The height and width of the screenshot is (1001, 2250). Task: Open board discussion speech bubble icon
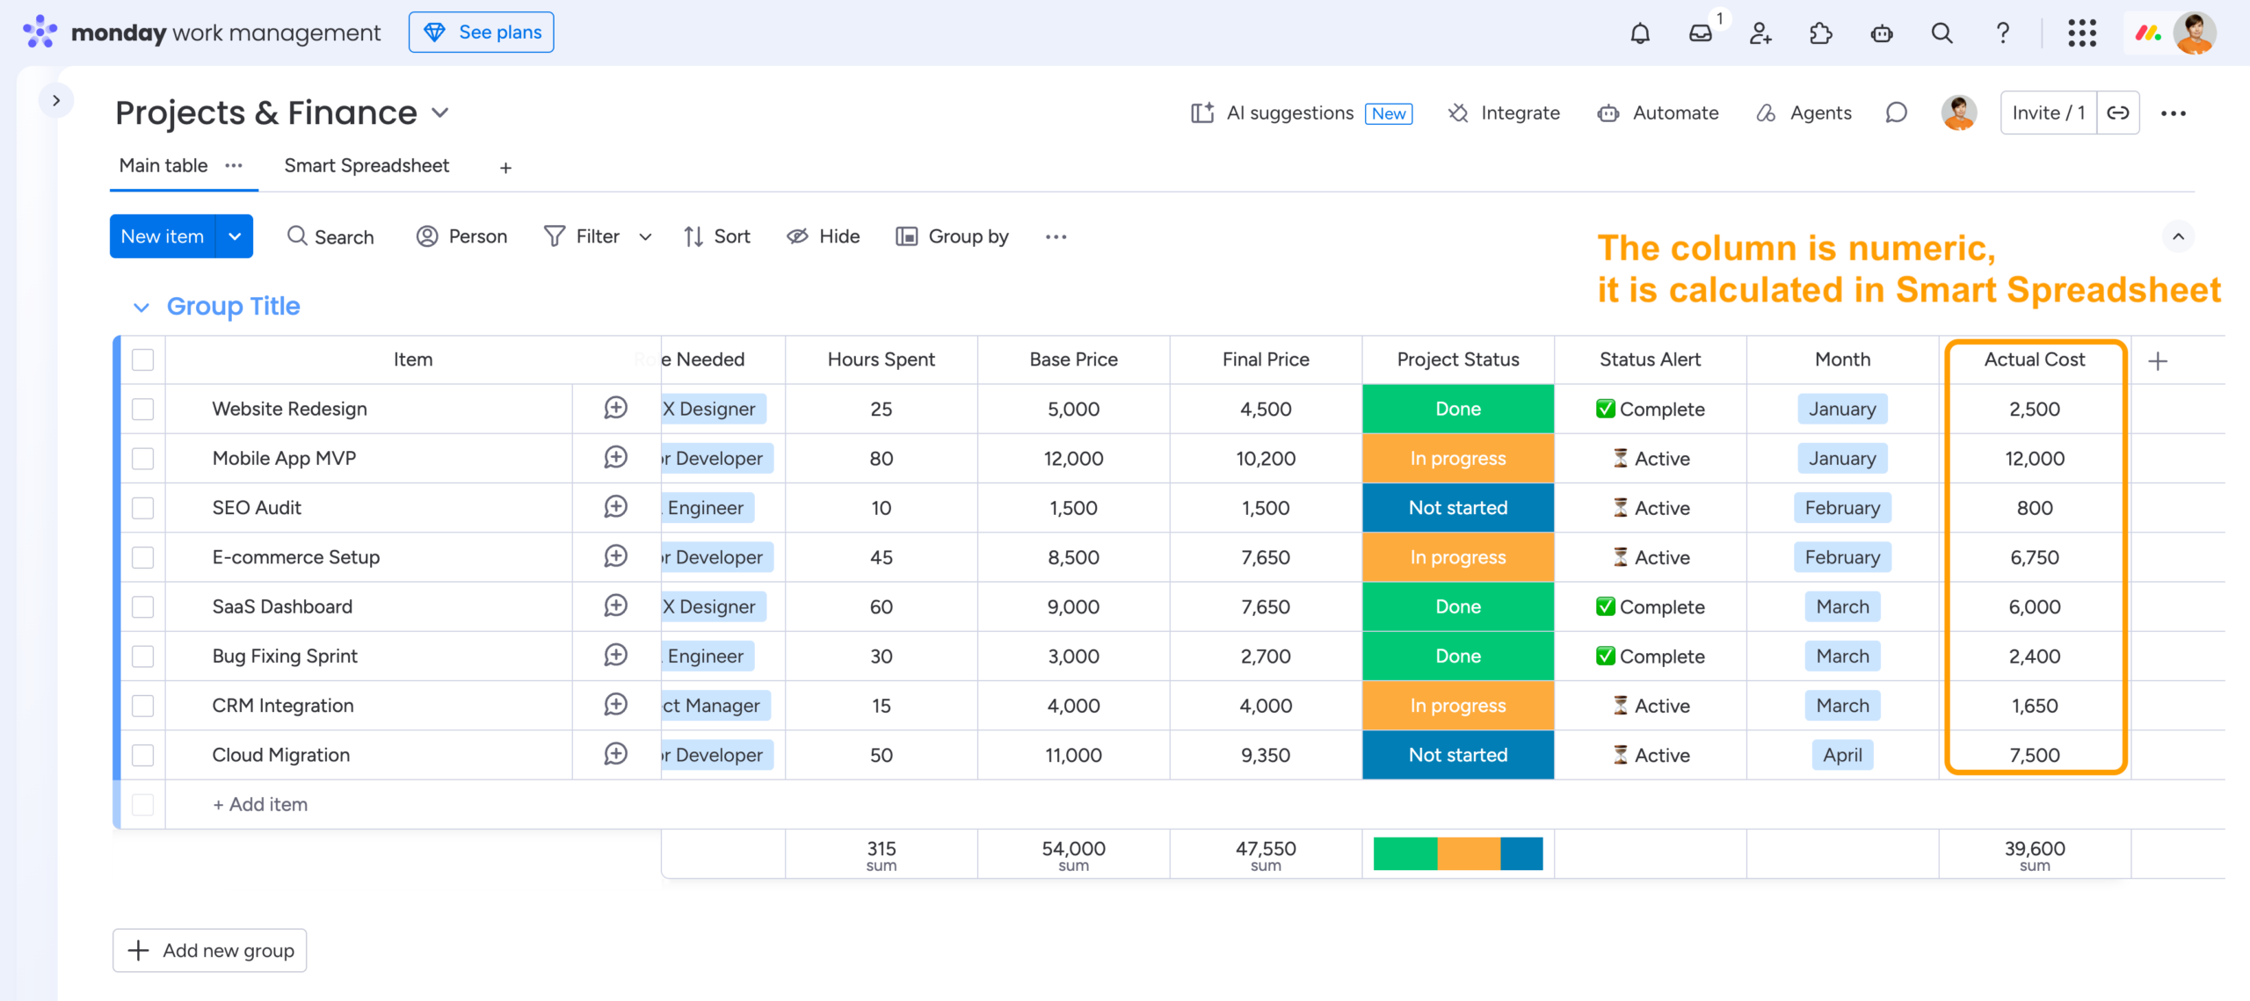coord(1896,112)
